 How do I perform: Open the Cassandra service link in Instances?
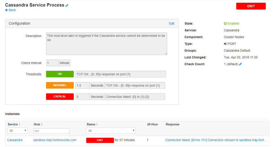[x=15, y=140]
